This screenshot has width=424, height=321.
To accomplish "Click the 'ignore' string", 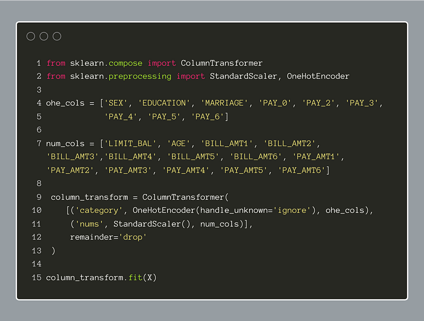I will coord(292,210).
